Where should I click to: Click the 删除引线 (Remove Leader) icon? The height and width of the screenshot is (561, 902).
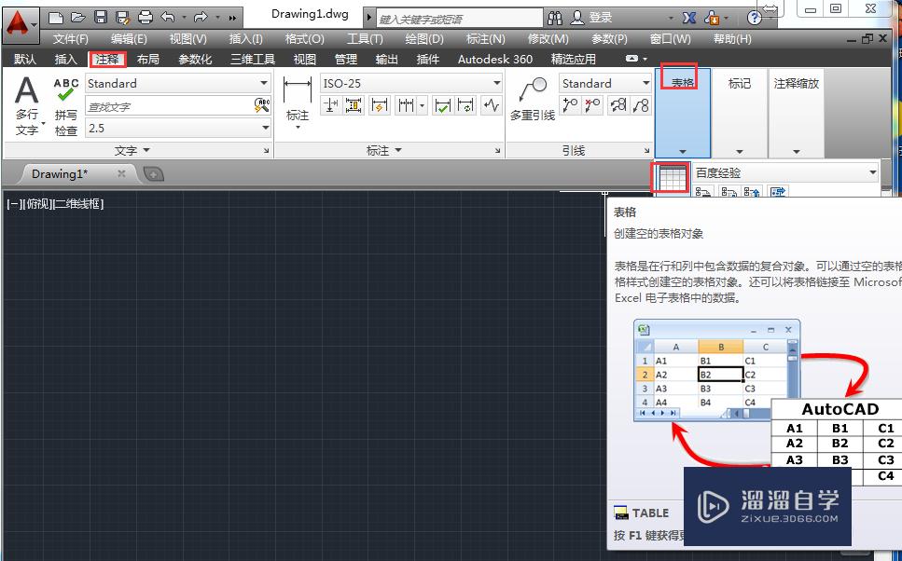(591, 104)
